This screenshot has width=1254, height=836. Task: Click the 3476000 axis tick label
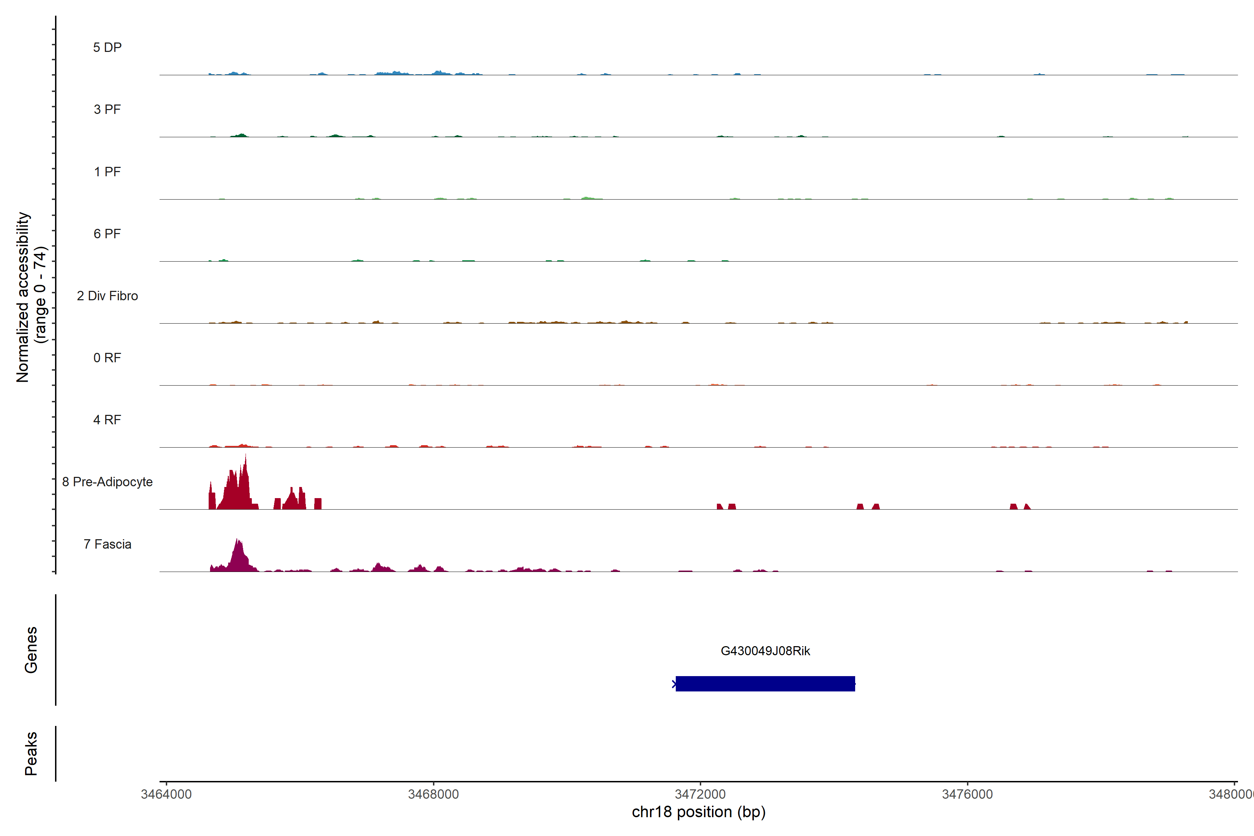click(967, 795)
